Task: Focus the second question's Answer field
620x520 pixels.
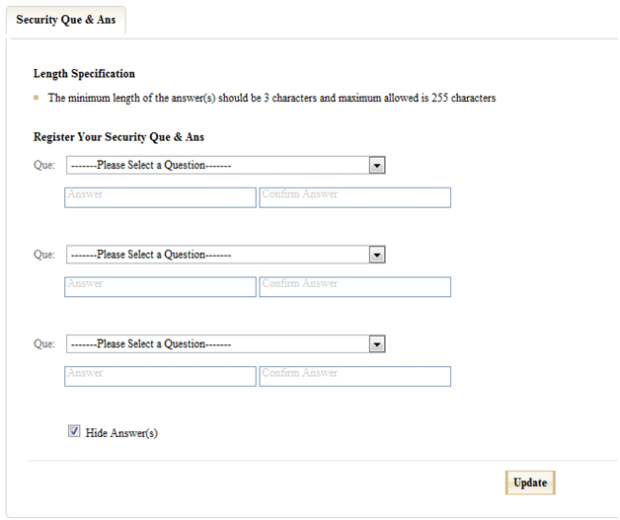Action: tap(160, 286)
